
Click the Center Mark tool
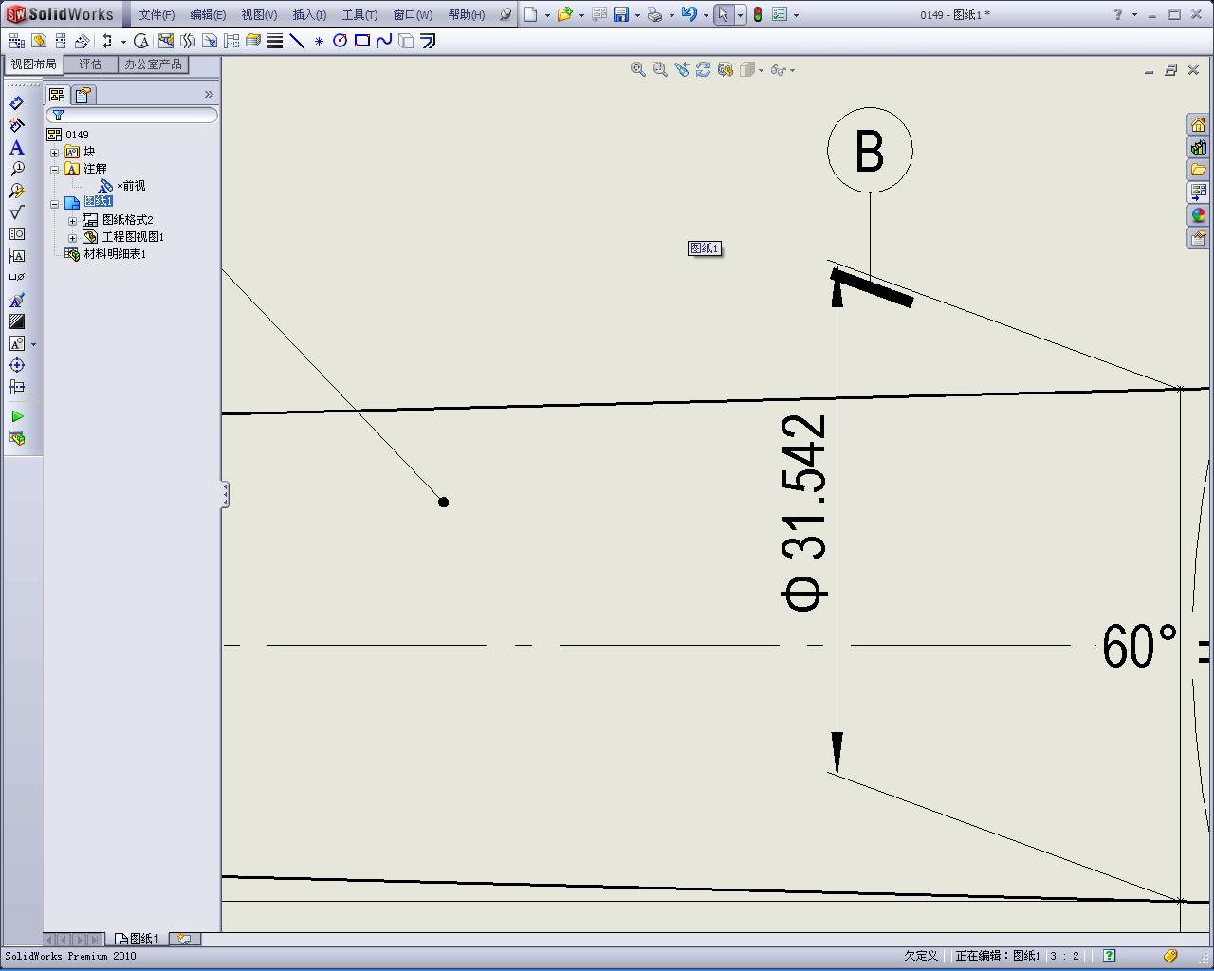pyautogui.click(x=17, y=365)
